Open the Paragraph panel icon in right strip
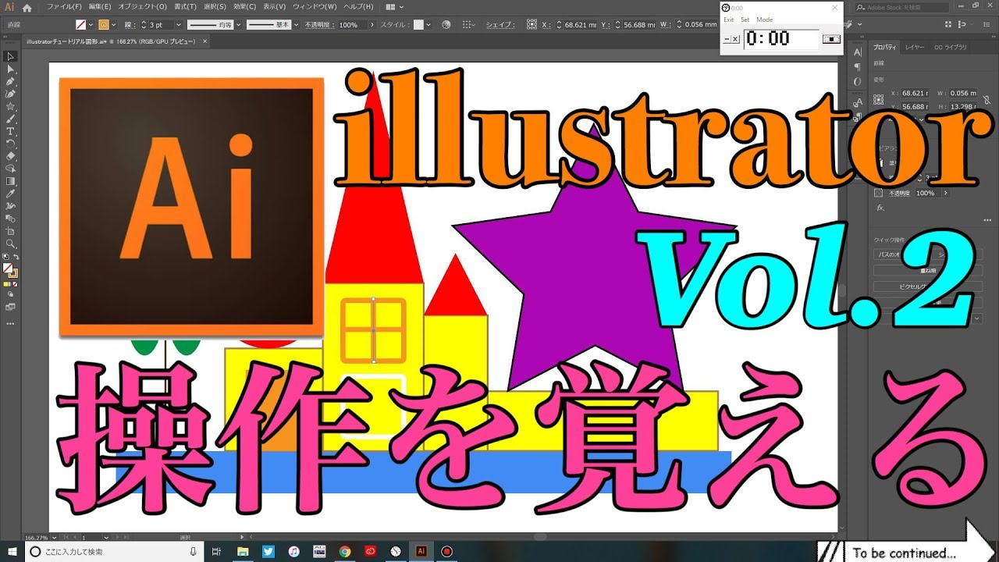The height and width of the screenshot is (562, 999). click(858, 67)
